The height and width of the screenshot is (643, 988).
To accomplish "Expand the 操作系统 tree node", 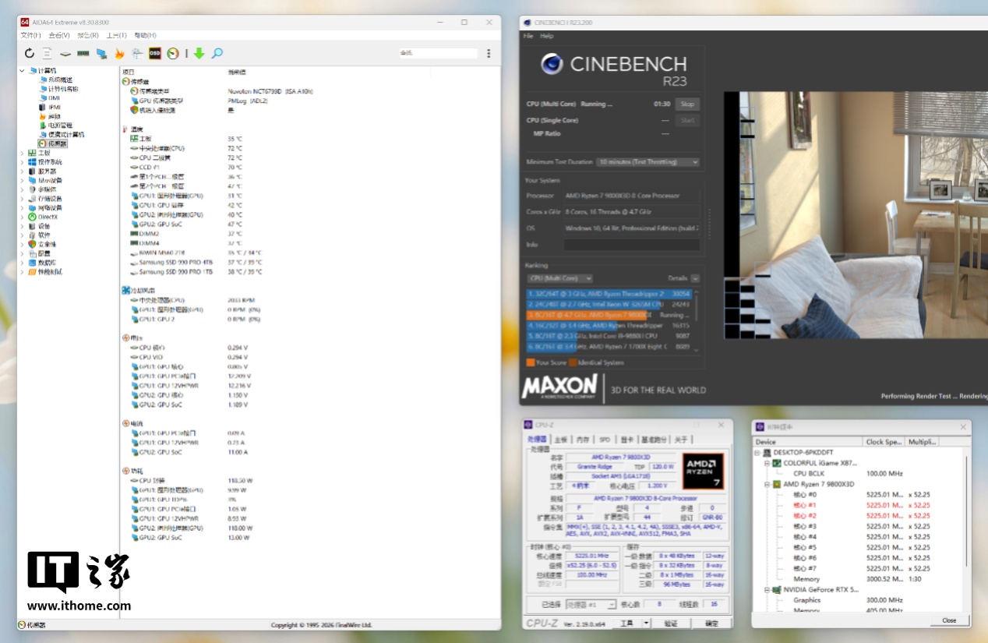I will click(22, 162).
